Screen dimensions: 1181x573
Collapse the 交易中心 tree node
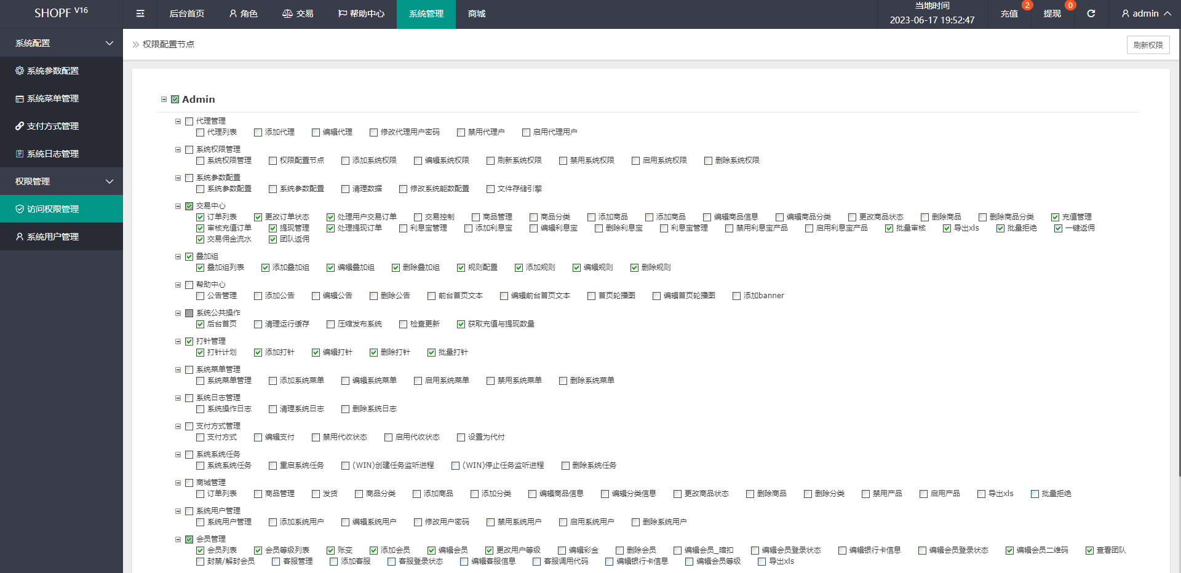178,207
